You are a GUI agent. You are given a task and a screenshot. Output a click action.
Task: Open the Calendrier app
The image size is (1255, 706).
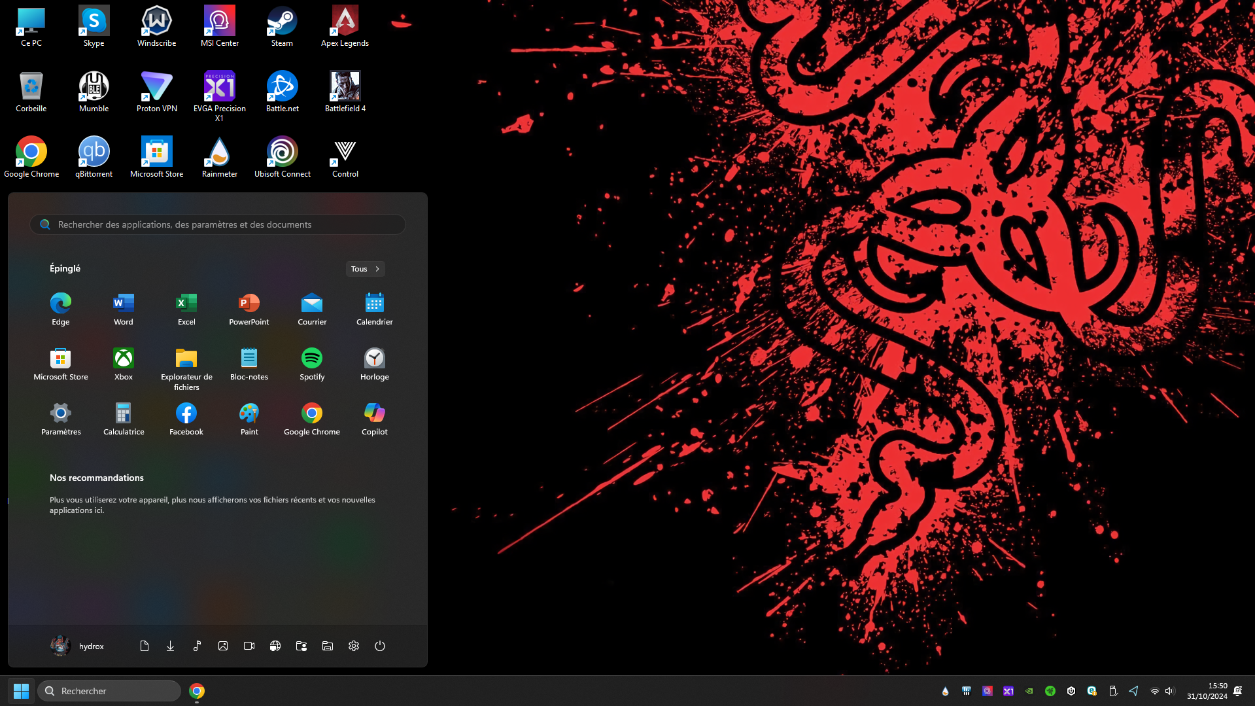coord(375,309)
